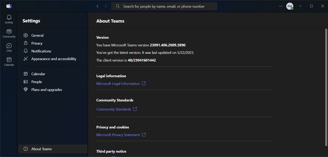Click external link icon beside Microsoft Legal Information
Viewport: 328px width, 157px height.
click(144, 84)
